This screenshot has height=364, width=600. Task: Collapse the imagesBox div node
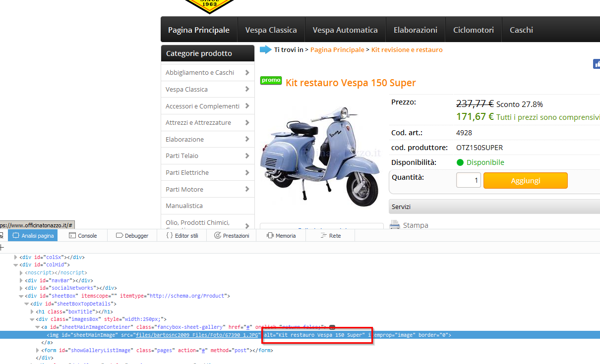click(32, 319)
